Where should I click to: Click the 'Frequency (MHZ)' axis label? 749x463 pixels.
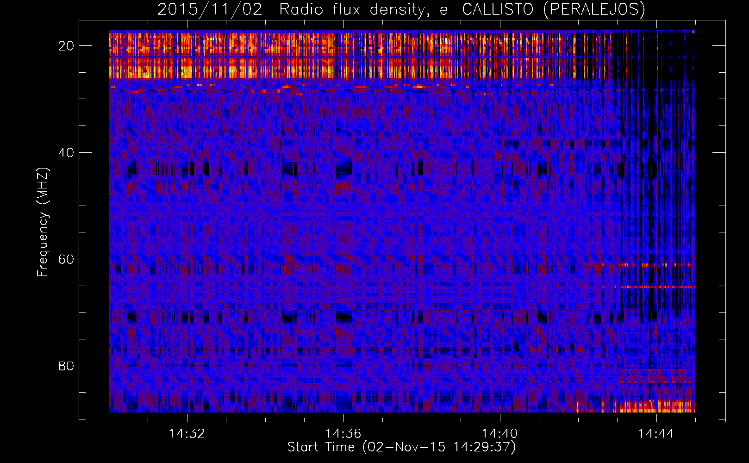pos(43,222)
